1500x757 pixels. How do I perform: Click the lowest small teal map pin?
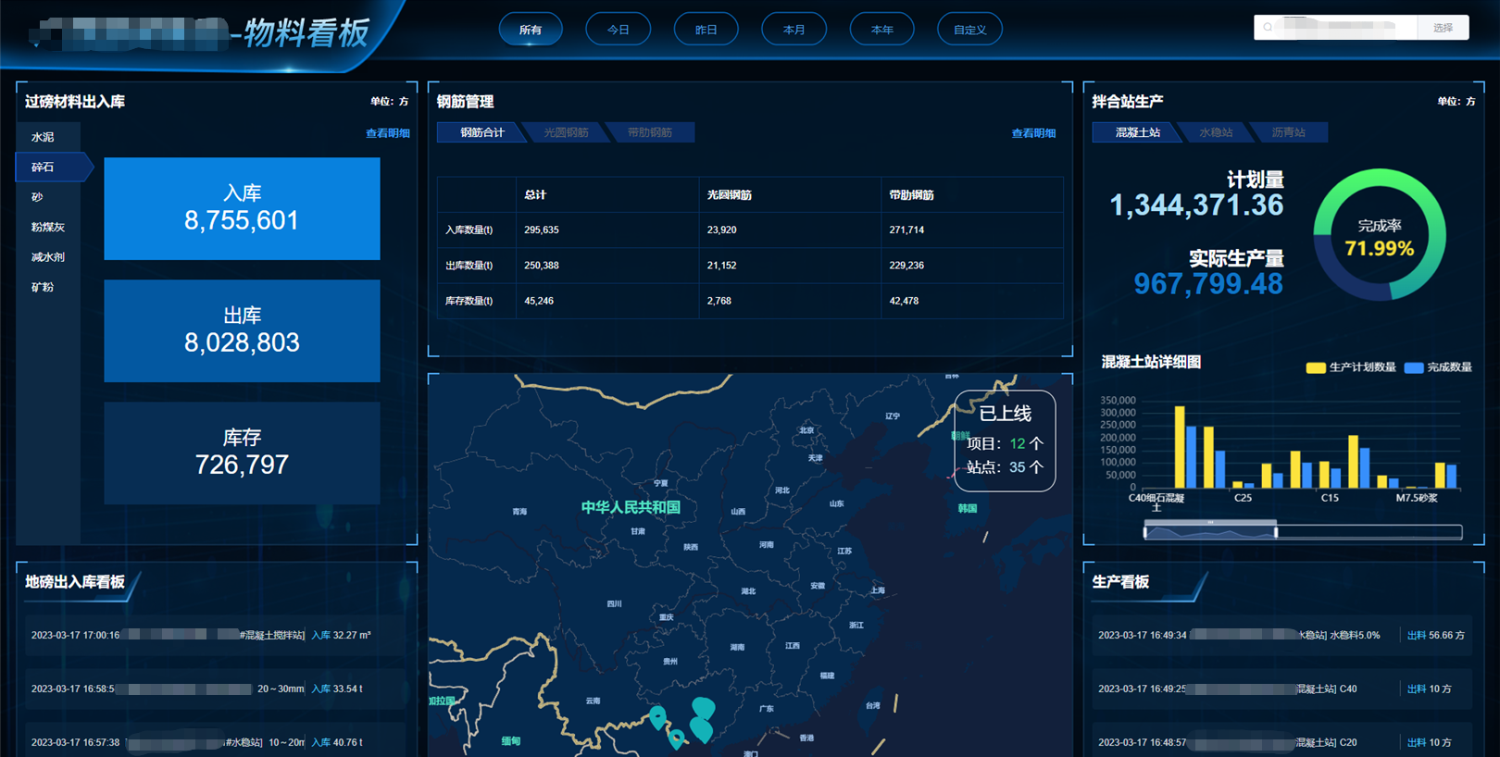(677, 738)
